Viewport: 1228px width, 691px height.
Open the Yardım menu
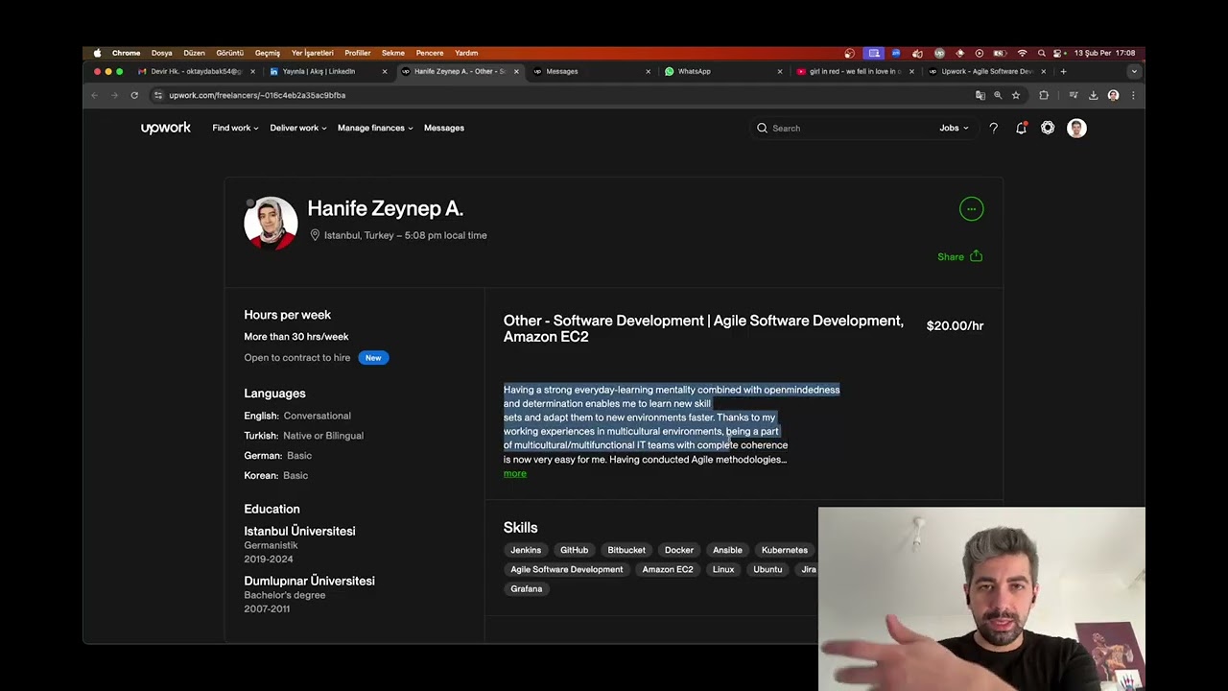tap(466, 53)
